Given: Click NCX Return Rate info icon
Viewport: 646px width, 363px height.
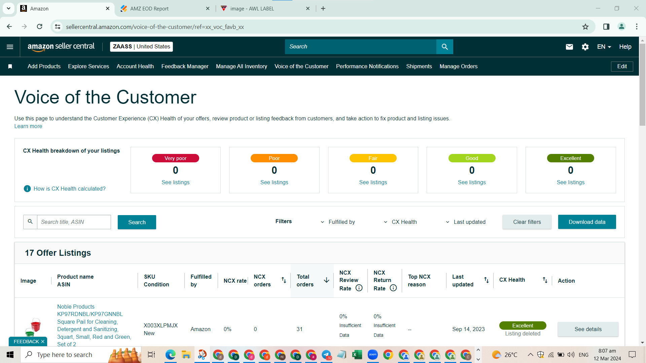Looking at the screenshot, I should pos(393,288).
